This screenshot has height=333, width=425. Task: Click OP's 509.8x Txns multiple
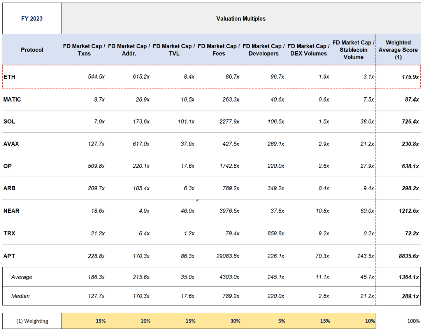(x=96, y=166)
